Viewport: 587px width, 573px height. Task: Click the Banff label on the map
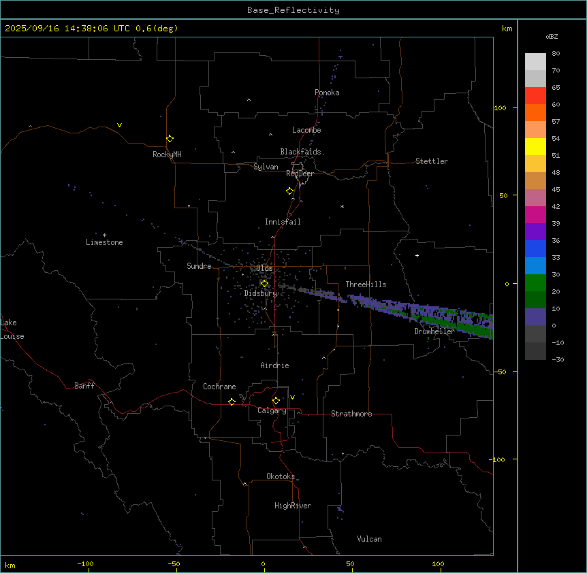84,386
